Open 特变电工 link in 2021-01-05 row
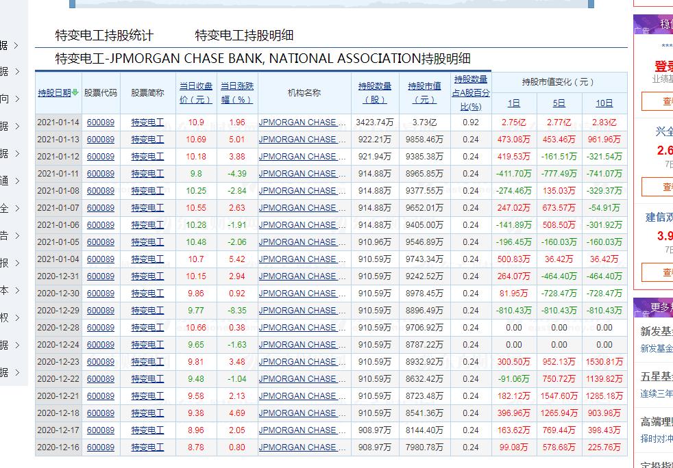 [147, 243]
